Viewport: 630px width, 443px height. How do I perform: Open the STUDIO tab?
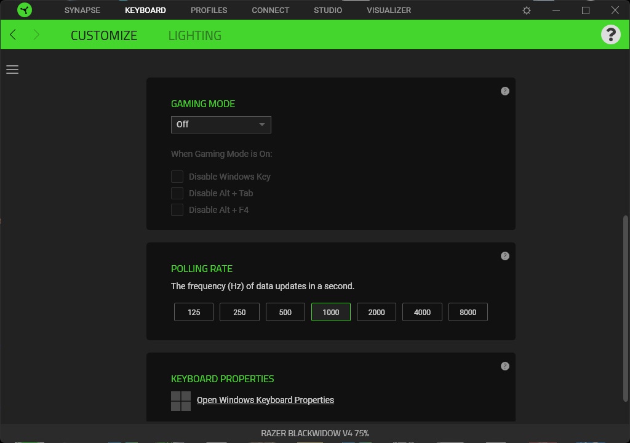[328, 10]
